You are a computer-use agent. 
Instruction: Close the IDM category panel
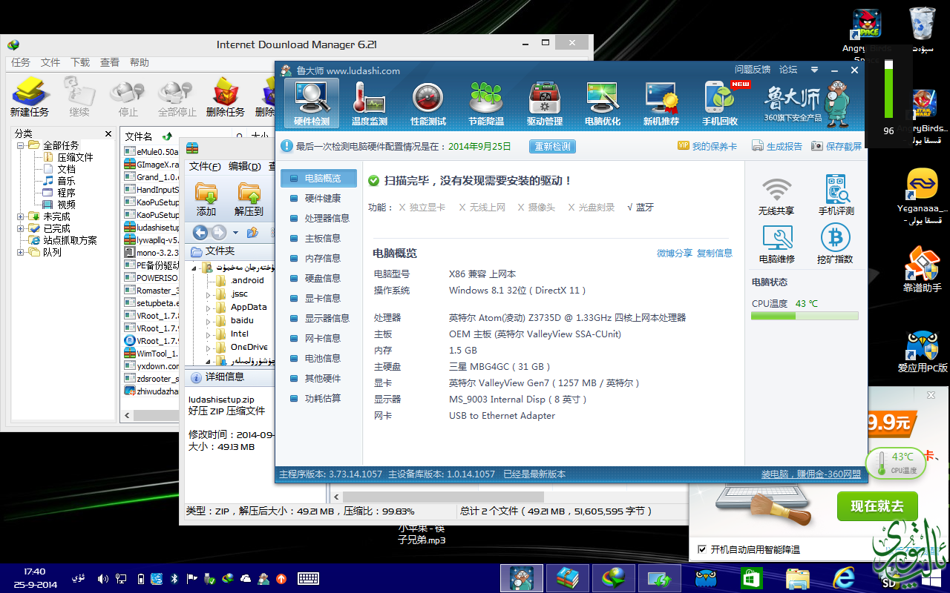(108, 134)
